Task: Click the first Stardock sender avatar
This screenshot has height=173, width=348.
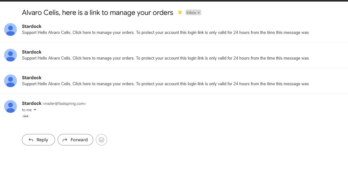Action: click(x=10, y=29)
